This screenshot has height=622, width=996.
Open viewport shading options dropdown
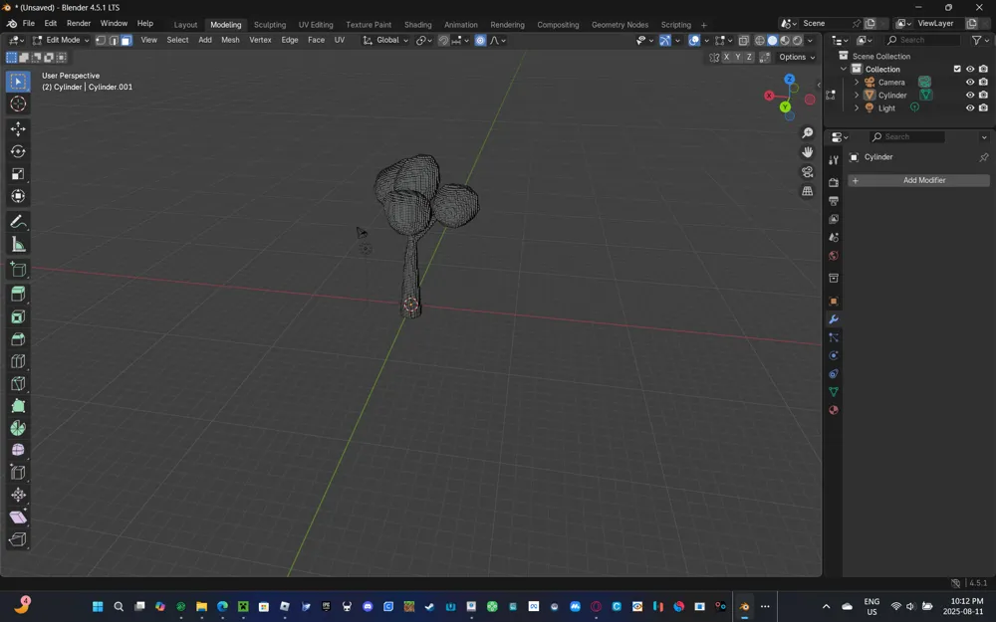[x=810, y=40]
